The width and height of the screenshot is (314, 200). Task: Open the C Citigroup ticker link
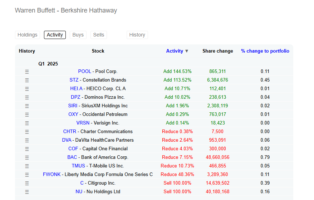pyautogui.click(x=82, y=183)
